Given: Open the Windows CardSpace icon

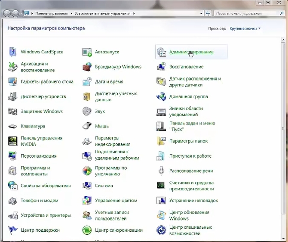Looking at the screenshot, I should (12, 52).
